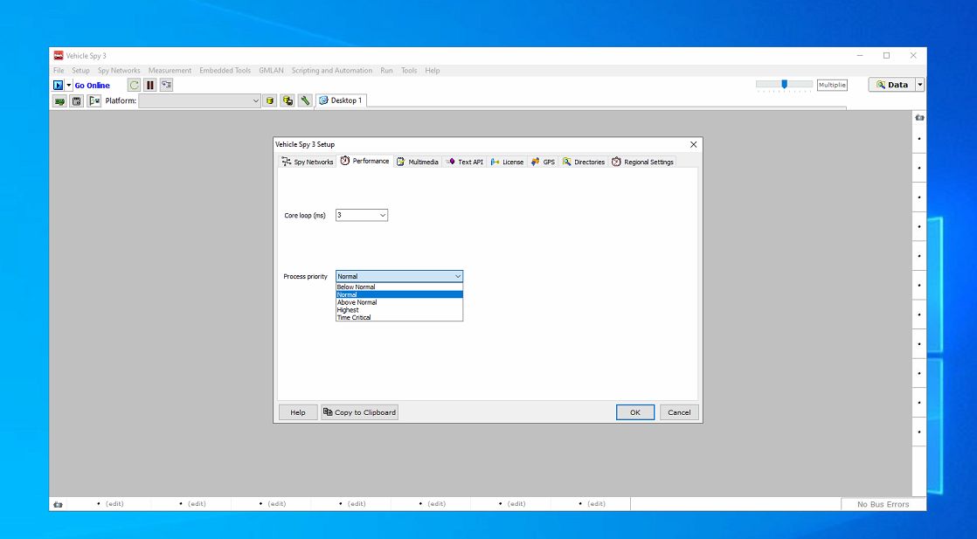Click the pin icon at the left of the status bar
This screenshot has height=539, width=977.
click(58, 504)
